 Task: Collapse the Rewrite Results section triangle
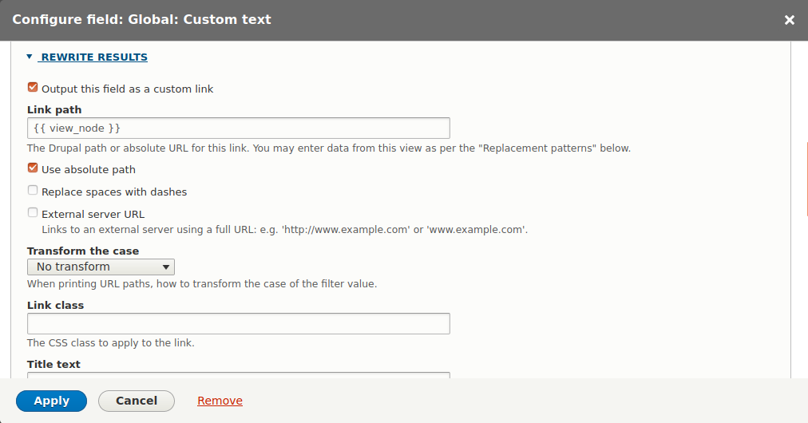click(30, 57)
